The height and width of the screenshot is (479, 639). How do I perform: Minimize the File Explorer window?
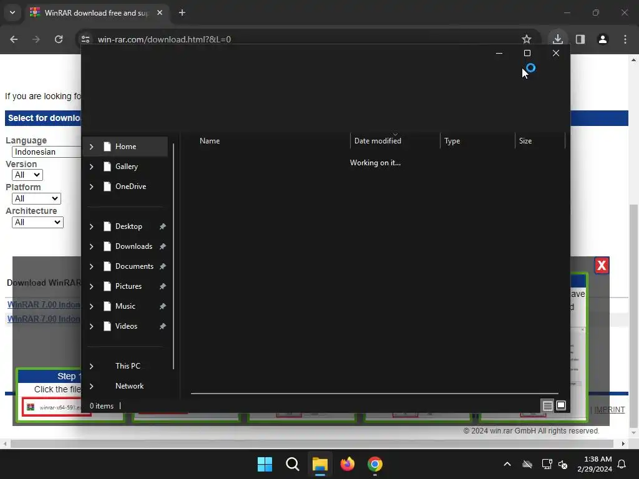click(499, 54)
